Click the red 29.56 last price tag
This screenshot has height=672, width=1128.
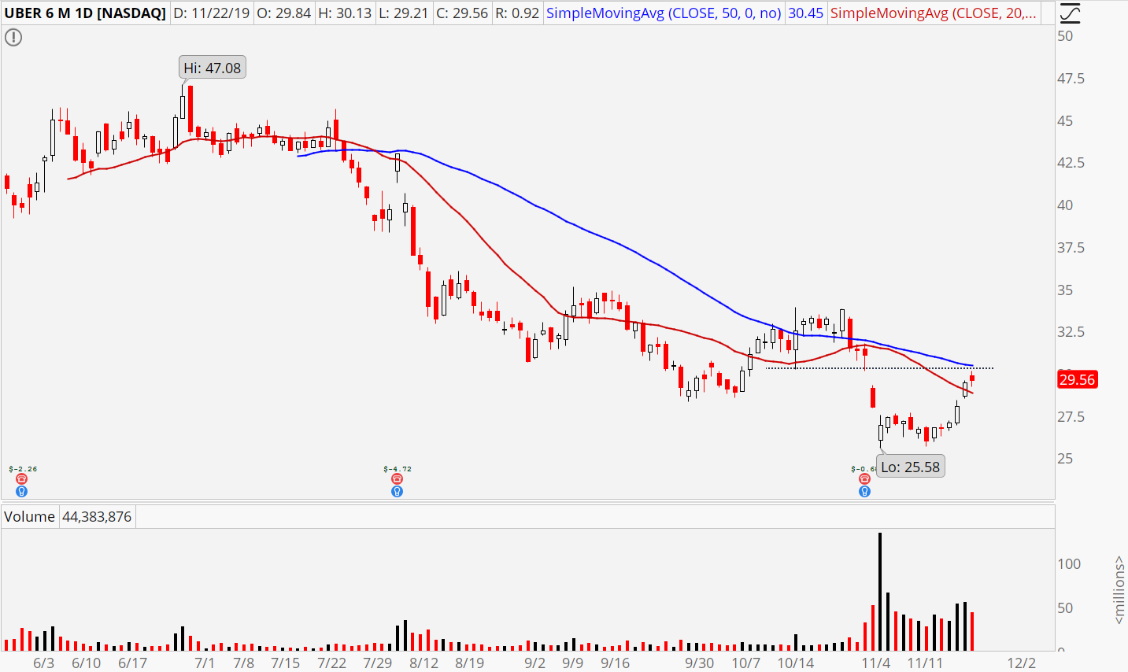pos(1077,380)
